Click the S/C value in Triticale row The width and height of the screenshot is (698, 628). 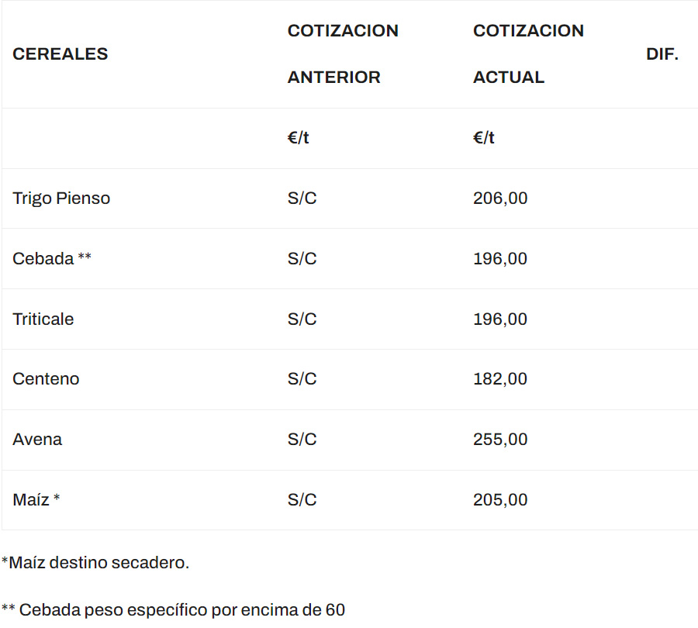coord(302,319)
